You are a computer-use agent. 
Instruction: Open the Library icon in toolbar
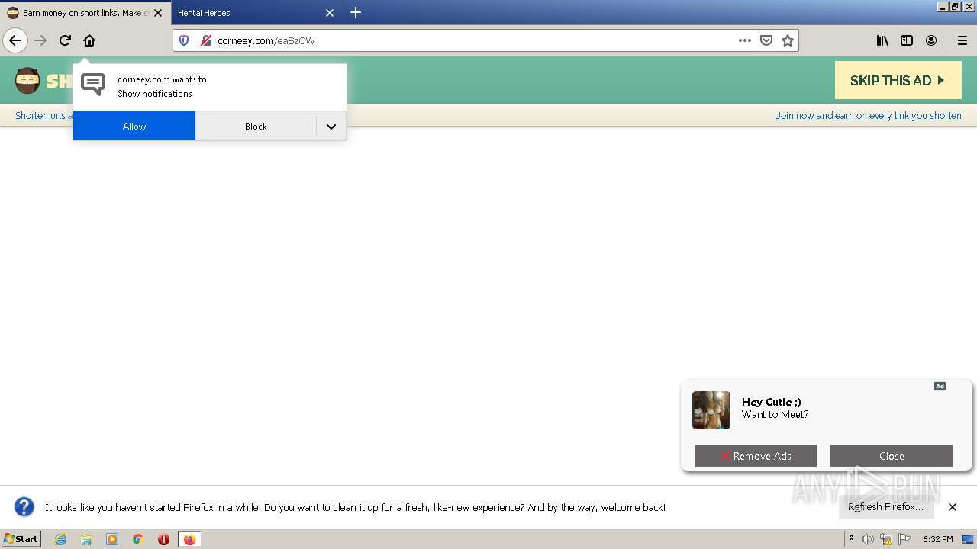tap(882, 40)
